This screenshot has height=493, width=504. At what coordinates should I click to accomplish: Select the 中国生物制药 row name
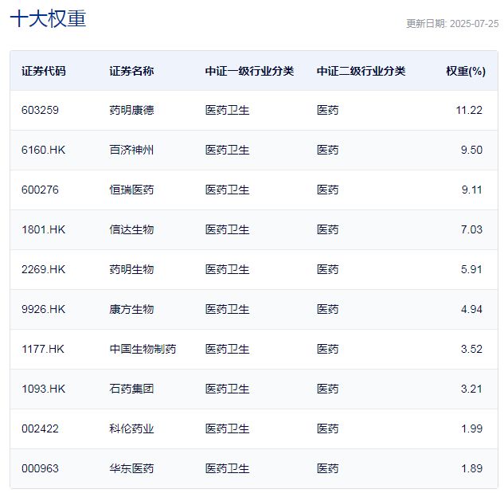point(143,349)
